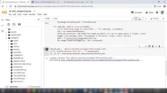Click the Comment button
This screenshot has width=167, height=93.
(137, 12)
